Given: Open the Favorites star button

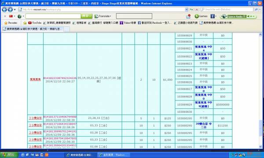Looking at the screenshot, I should pos(11,23).
